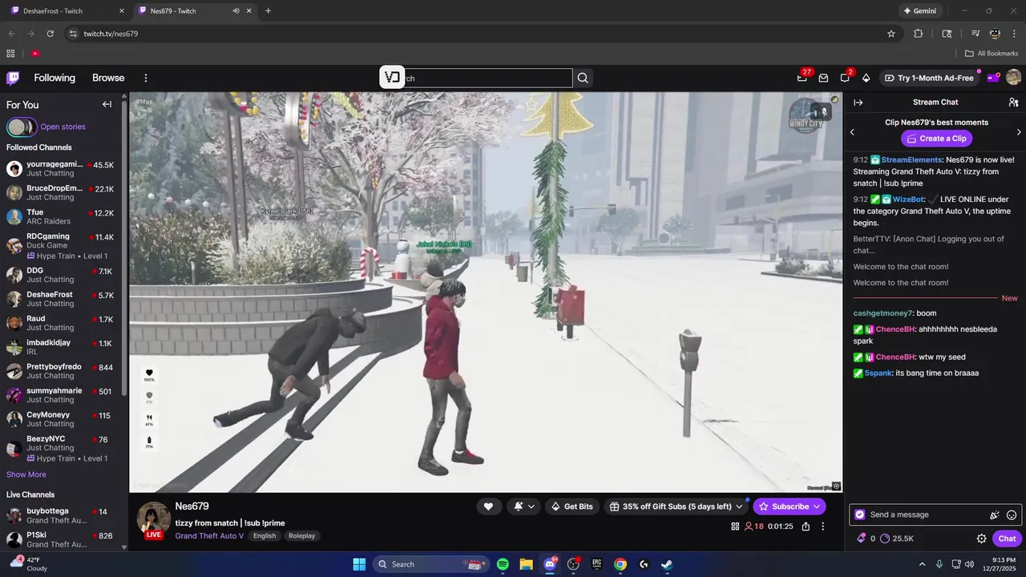This screenshot has width=1026, height=577.
Task: Open Spotify from the taskbar
Action: (x=503, y=564)
